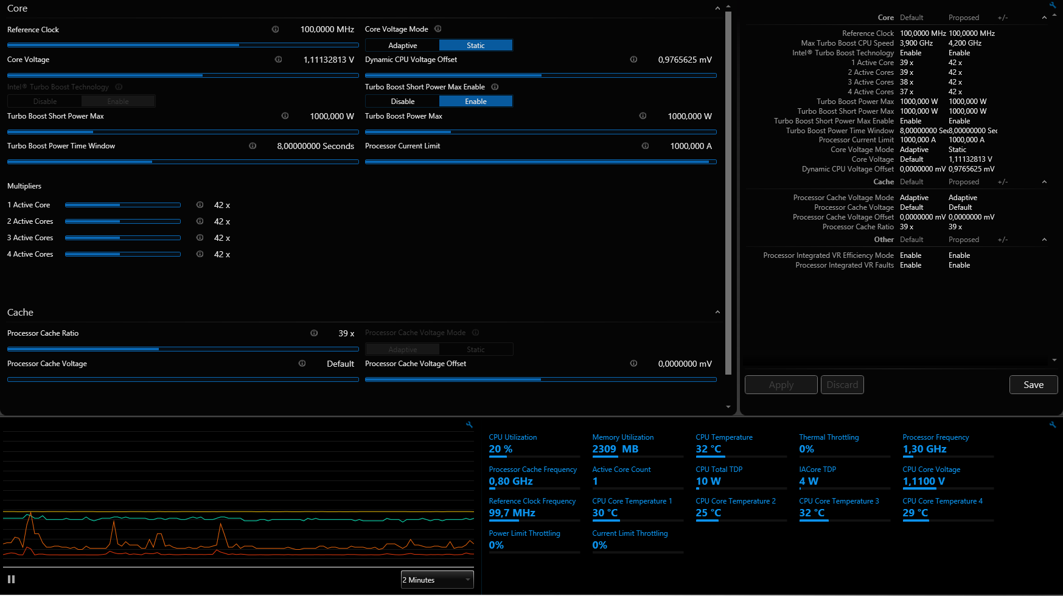
Task: Click the CPU Utilization monitor tile
Action: click(534, 445)
